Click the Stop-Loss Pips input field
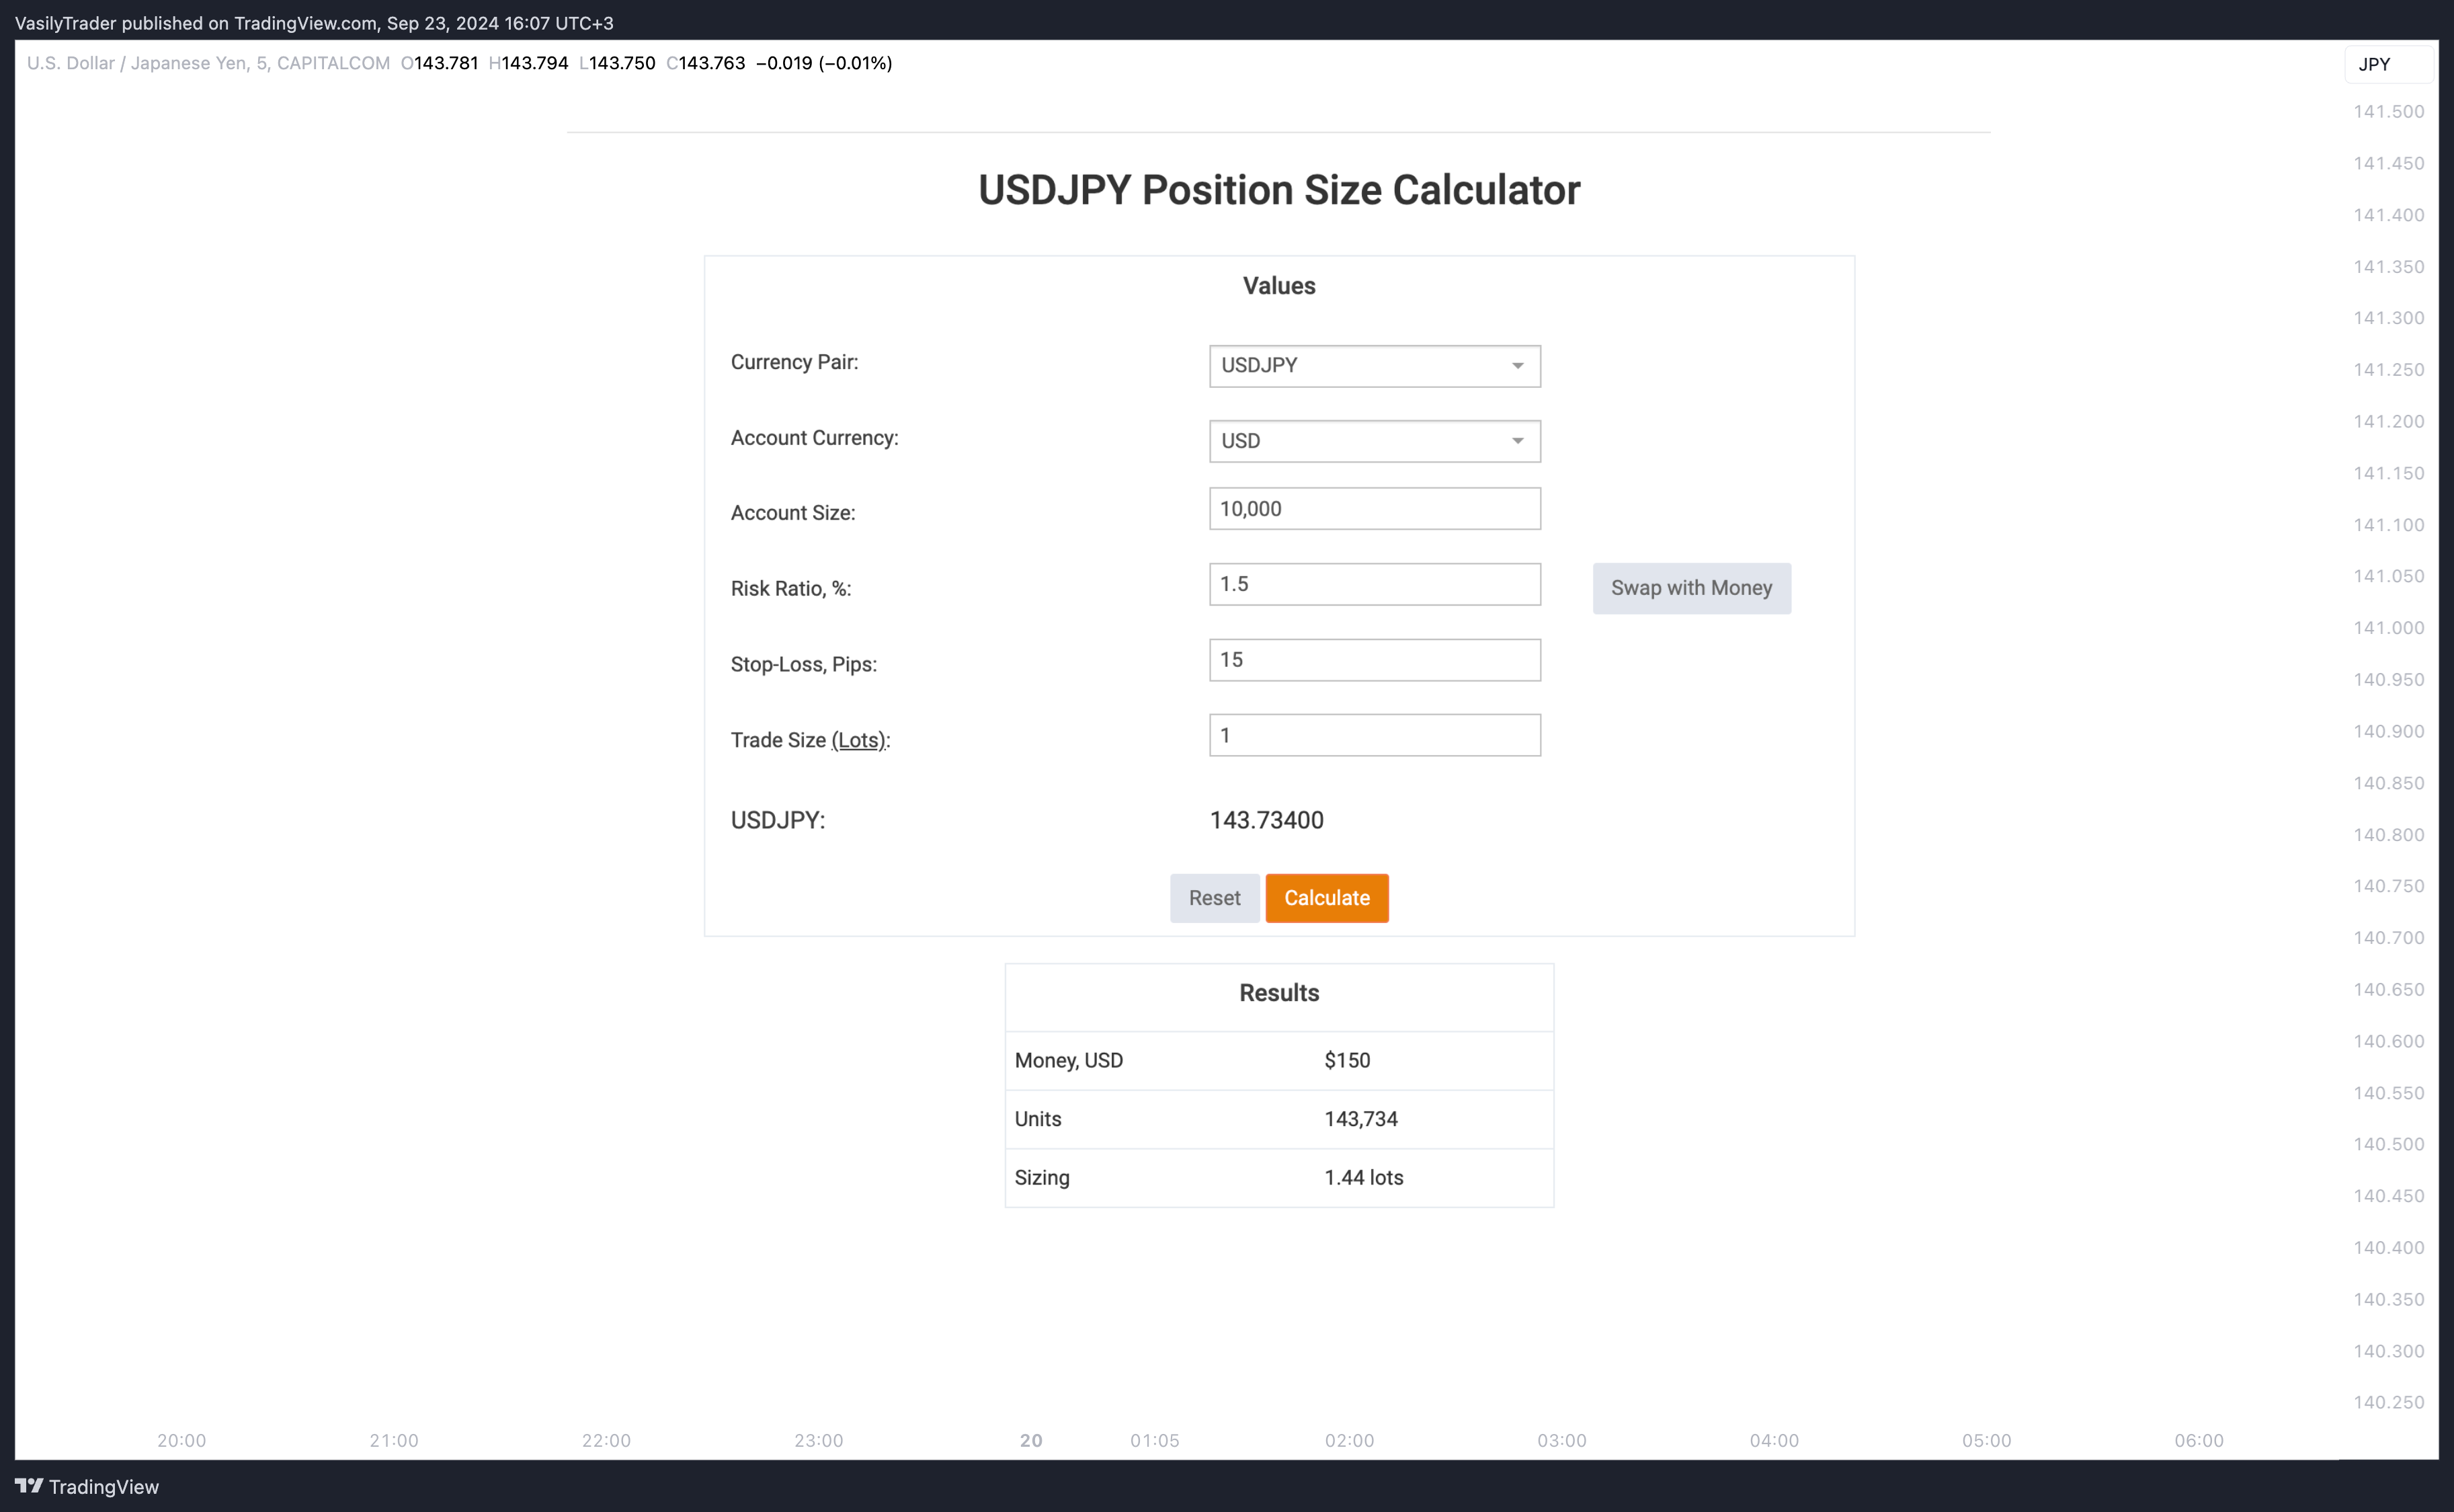Viewport: 2454px width, 1512px height. [1375, 660]
